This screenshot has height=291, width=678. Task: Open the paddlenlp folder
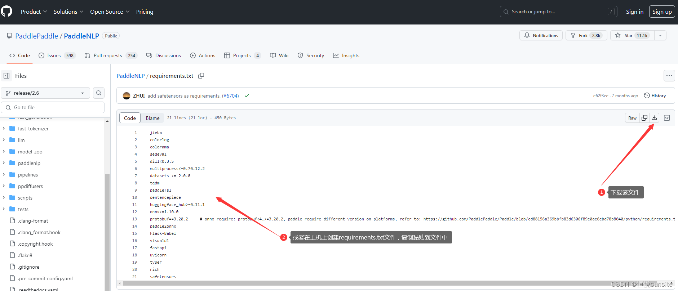29,163
